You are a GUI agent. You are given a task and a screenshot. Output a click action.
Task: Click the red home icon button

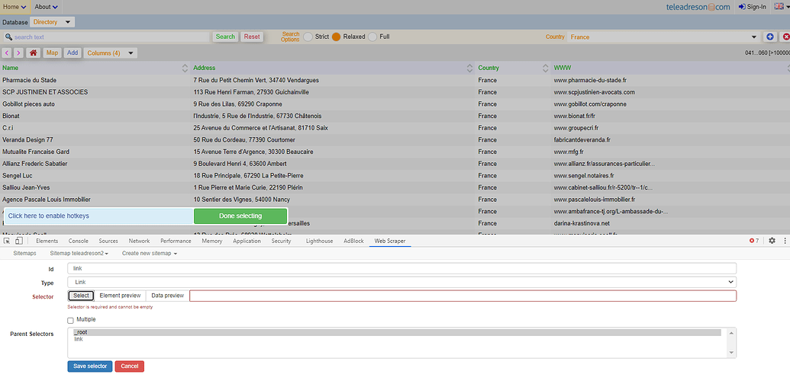[34, 53]
